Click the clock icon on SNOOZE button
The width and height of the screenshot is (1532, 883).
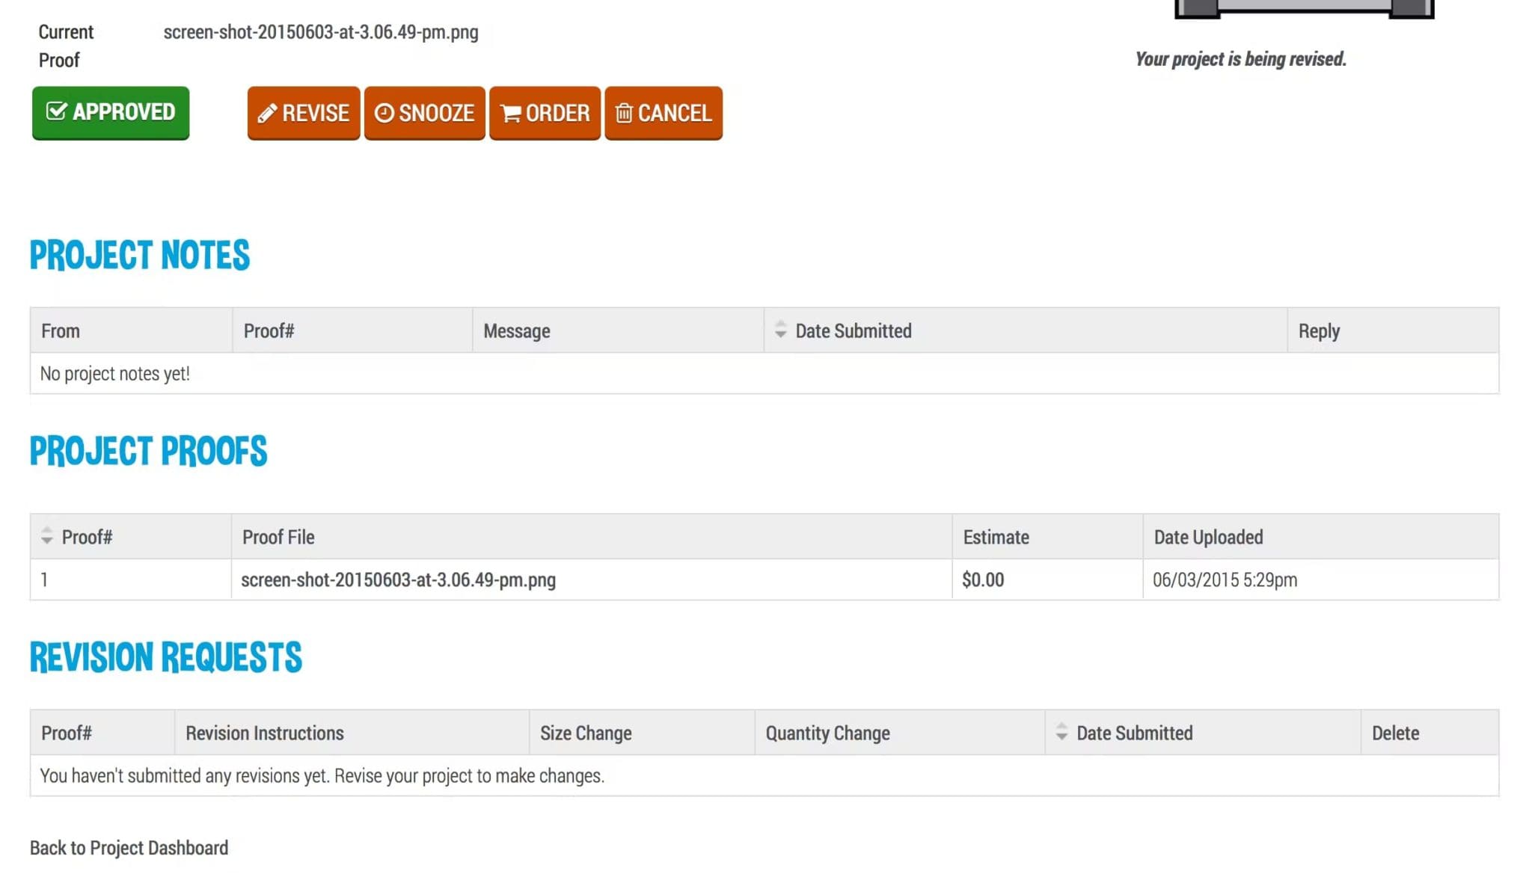click(x=384, y=113)
